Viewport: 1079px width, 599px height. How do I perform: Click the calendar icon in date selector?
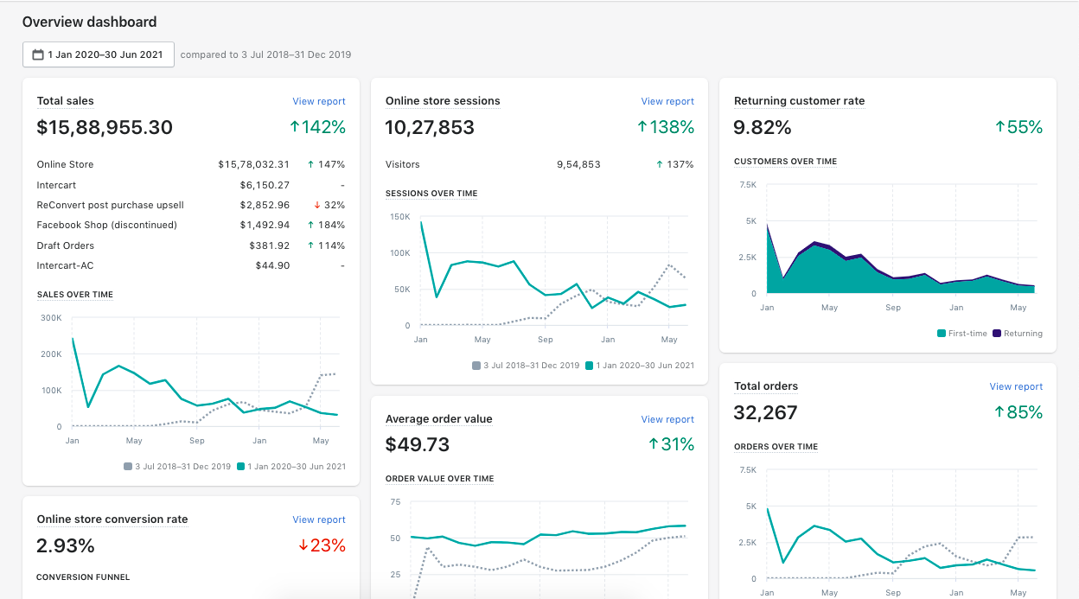click(38, 54)
